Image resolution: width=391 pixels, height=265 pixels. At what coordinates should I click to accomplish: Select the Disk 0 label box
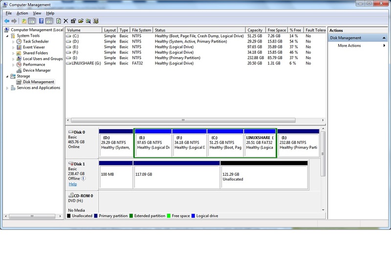[82, 143]
